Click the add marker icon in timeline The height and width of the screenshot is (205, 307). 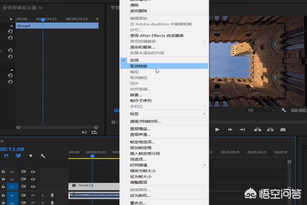(31, 156)
